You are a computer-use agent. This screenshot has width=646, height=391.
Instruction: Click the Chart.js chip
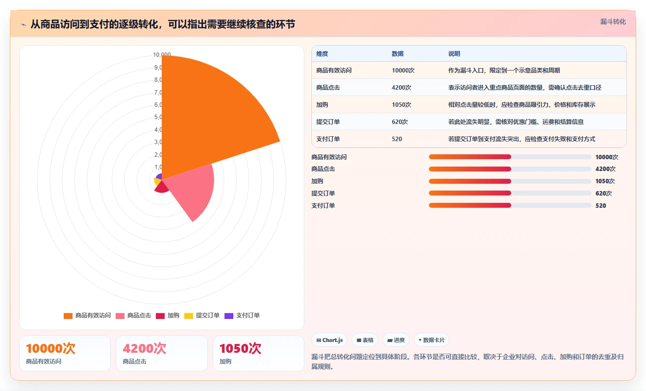[329, 340]
